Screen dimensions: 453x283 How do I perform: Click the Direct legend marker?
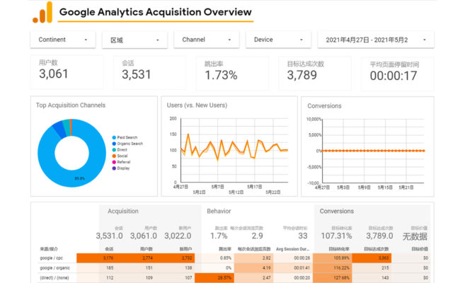pyautogui.click(x=113, y=150)
